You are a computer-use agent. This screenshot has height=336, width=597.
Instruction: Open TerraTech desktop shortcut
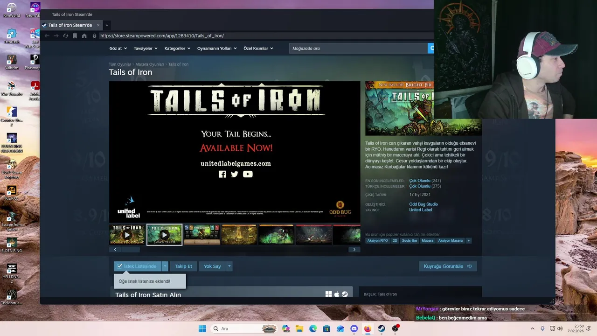click(x=12, y=36)
